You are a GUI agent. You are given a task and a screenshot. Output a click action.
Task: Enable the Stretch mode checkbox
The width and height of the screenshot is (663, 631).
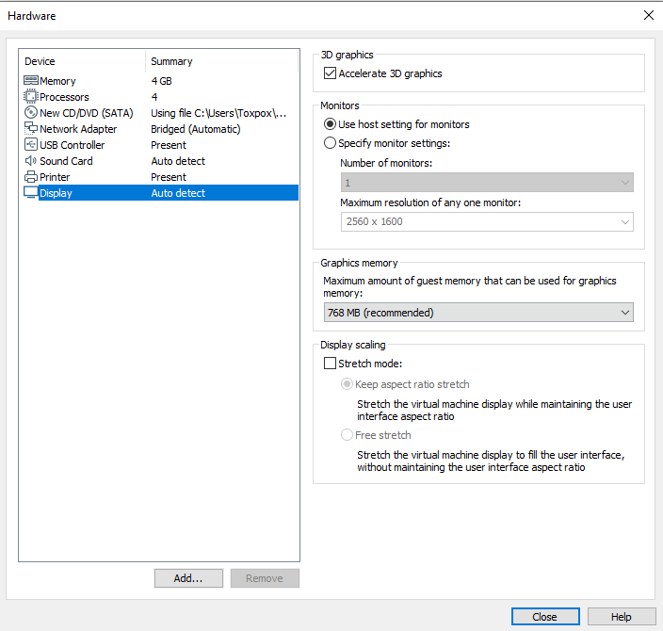click(x=330, y=363)
